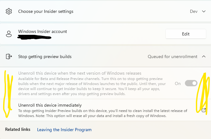Click the Dev channel value
The height and width of the screenshot is (139, 211).
[193, 11]
